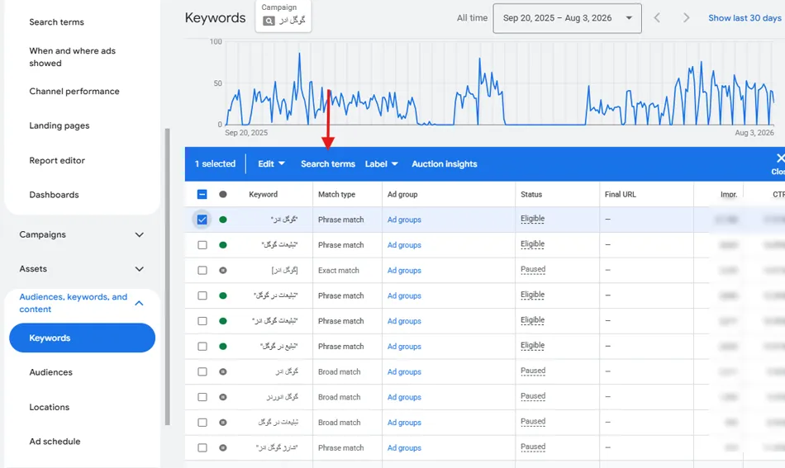Open Landing pages in sidebar
Screen dimensions: 785x468
(59, 125)
